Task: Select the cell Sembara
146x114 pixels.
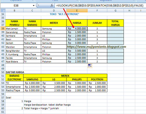Action: point(14,36)
